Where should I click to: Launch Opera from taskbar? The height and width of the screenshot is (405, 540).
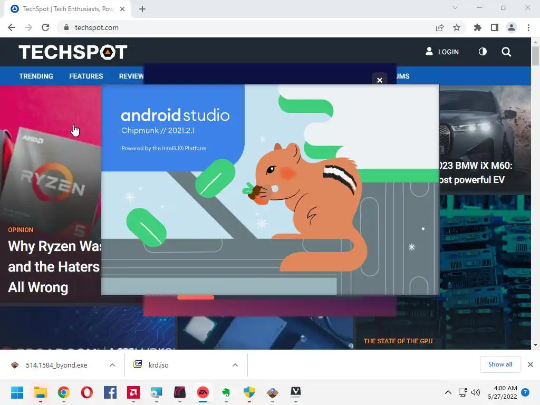(87, 392)
